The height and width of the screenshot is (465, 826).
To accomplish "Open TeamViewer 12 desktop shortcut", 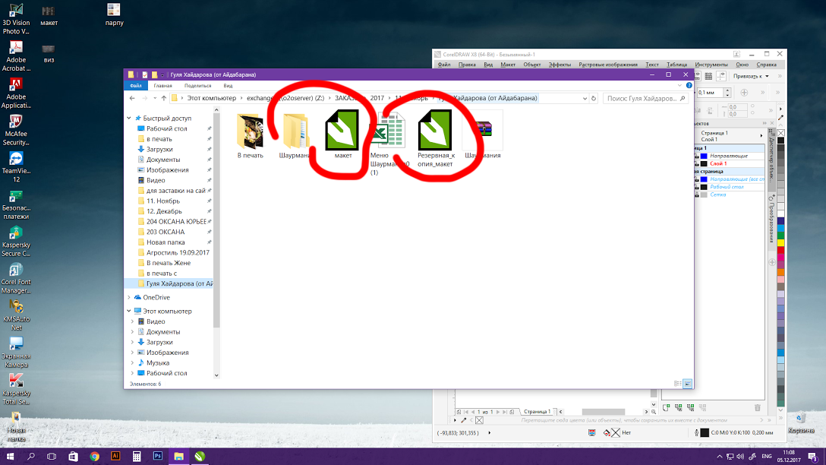I will click(x=16, y=167).
